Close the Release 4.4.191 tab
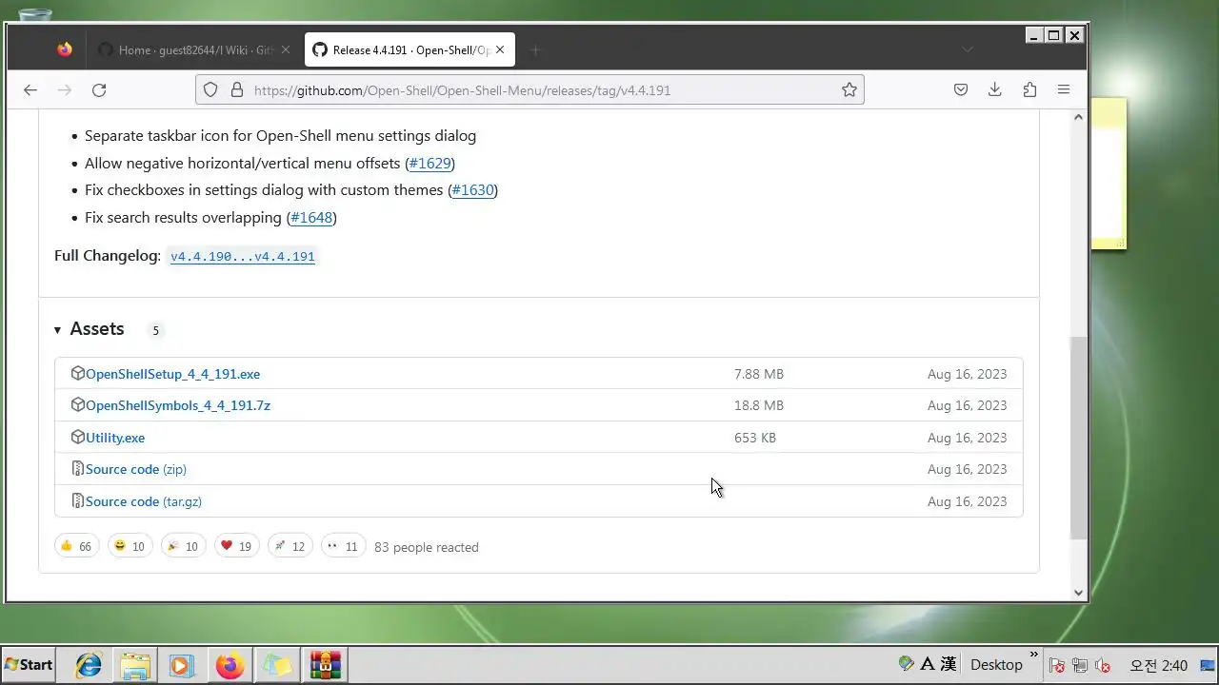Screen dimensions: 1219x685 pyautogui.click(x=499, y=49)
